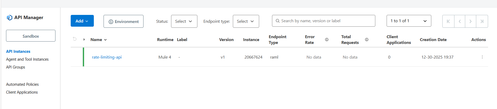Open the Status Select dropdown
This screenshot has height=109, width=497.
[184, 21]
